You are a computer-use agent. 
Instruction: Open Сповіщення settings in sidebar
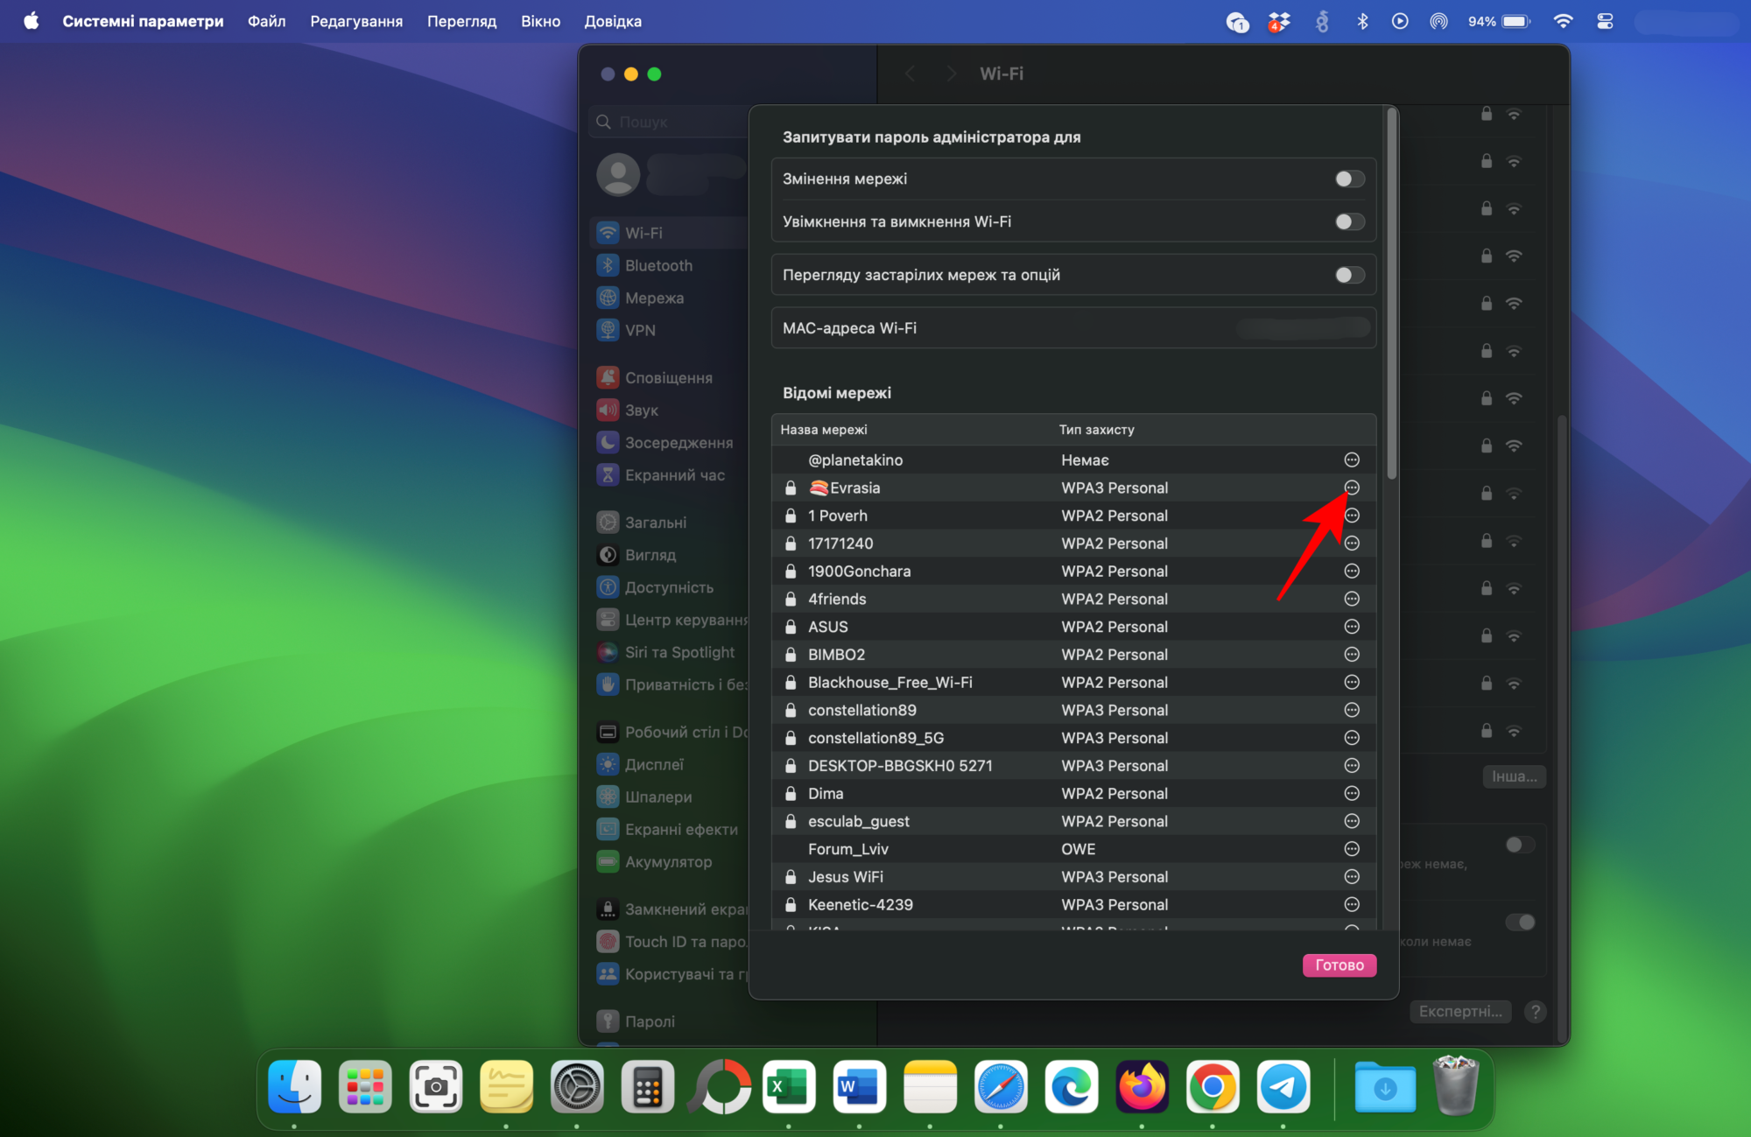point(668,377)
